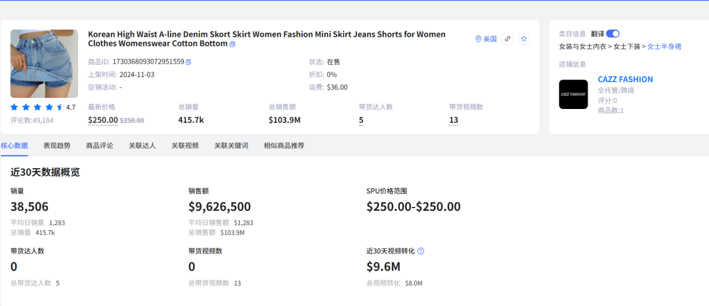The height and width of the screenshot is (306, 709).
Task: Go to the 关联视频 tab
Action: tap(185, 146)
